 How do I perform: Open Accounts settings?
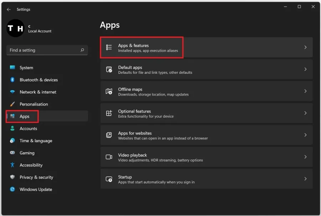(x=47, y=128)
